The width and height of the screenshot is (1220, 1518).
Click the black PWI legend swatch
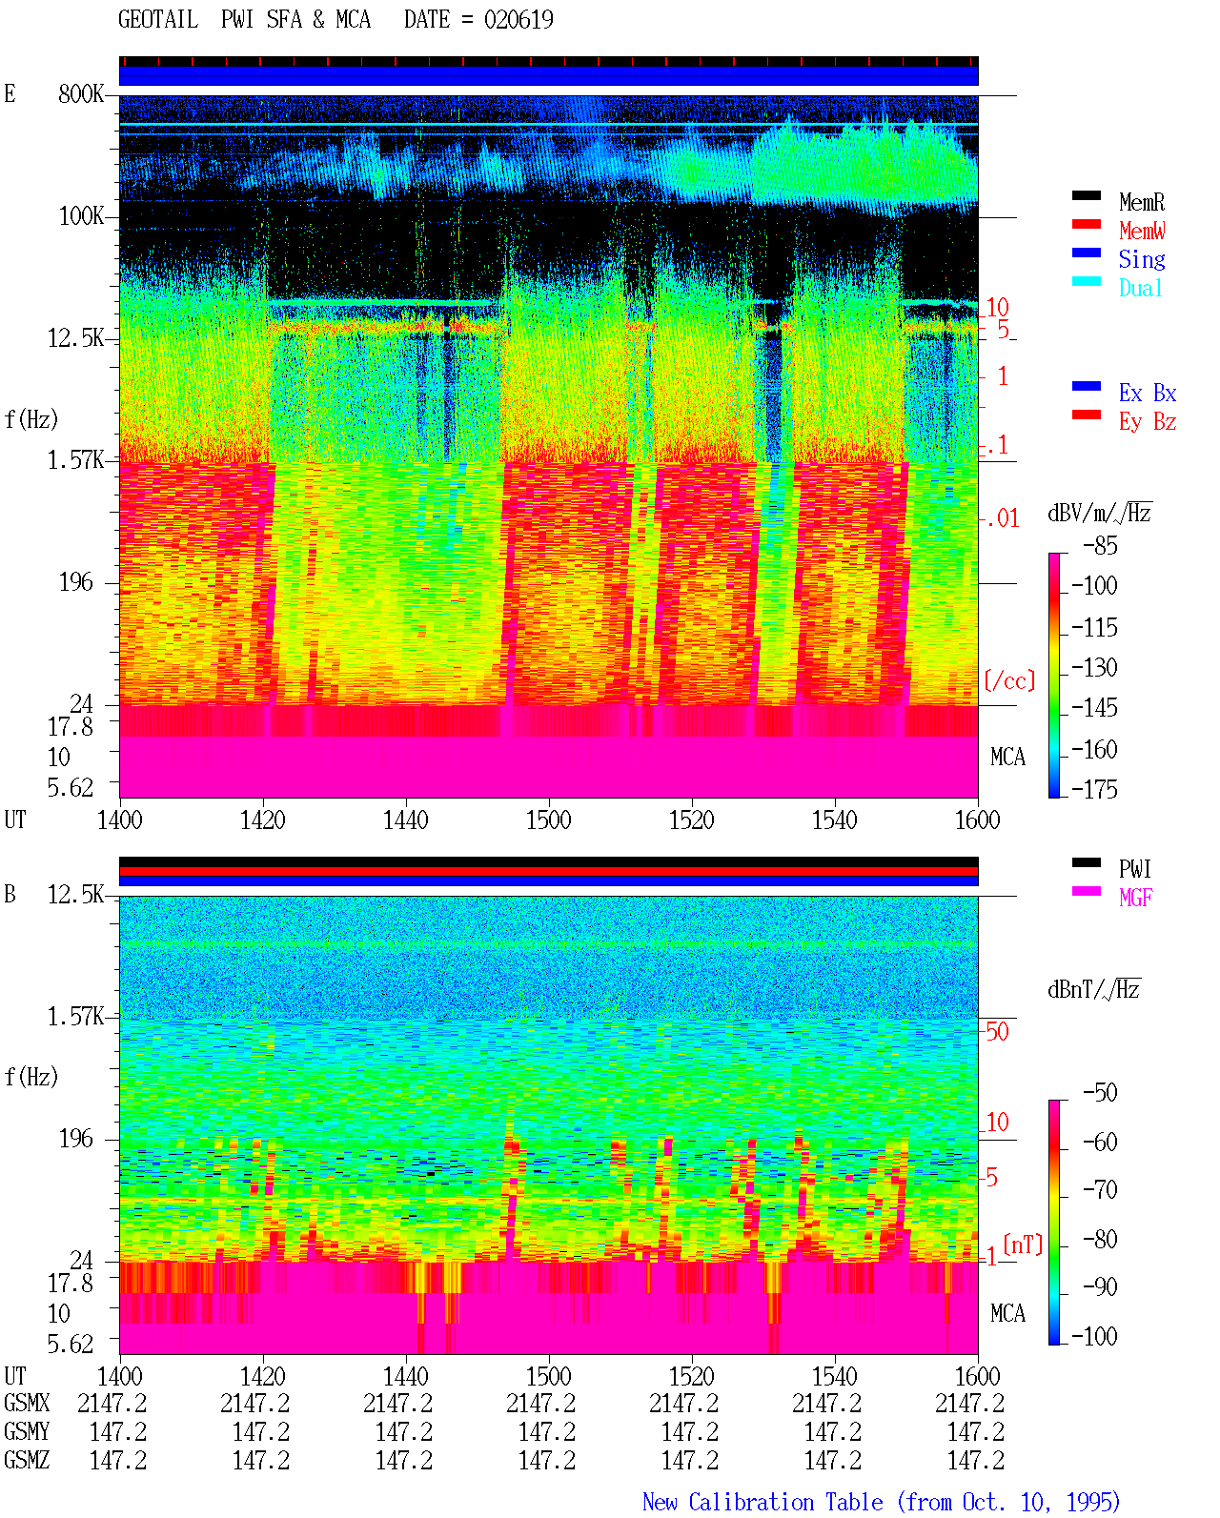(x=1087, y=863)
